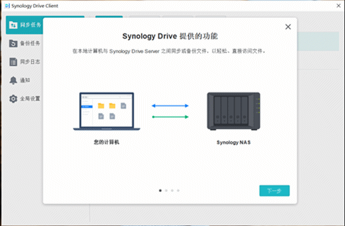Open the 同步任务 sidebar tab

click(24, 25)
